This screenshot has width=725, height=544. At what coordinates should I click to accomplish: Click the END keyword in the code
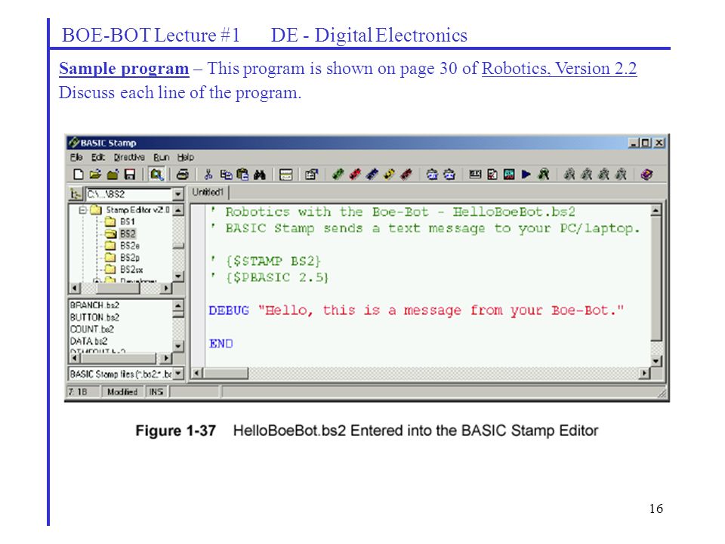point(221,344)
